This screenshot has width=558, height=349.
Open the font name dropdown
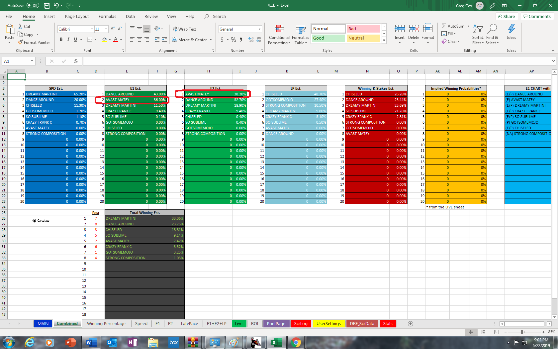92,29
